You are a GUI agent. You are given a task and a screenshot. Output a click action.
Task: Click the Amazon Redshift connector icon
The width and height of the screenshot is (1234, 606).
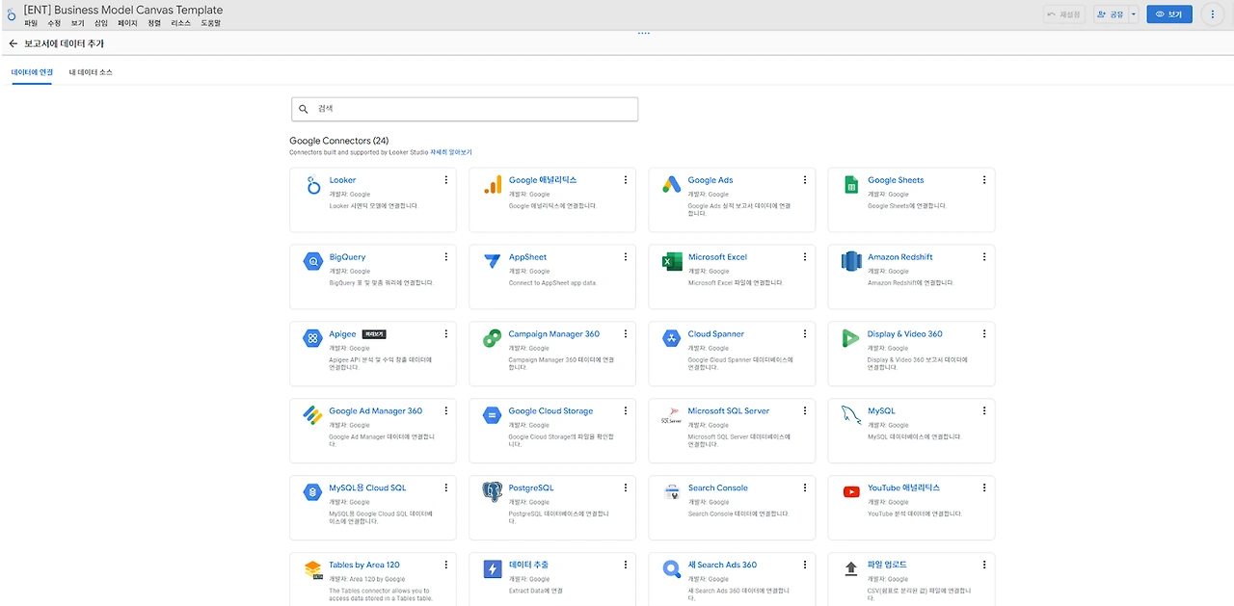851,261
